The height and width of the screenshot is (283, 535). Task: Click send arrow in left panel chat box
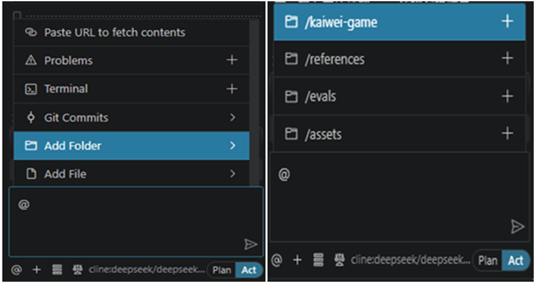[x=251, y=244]
